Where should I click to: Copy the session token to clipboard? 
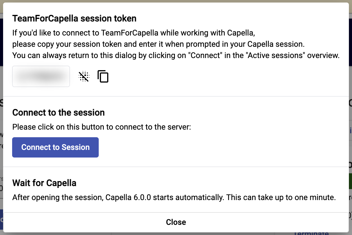click(103, 76)
